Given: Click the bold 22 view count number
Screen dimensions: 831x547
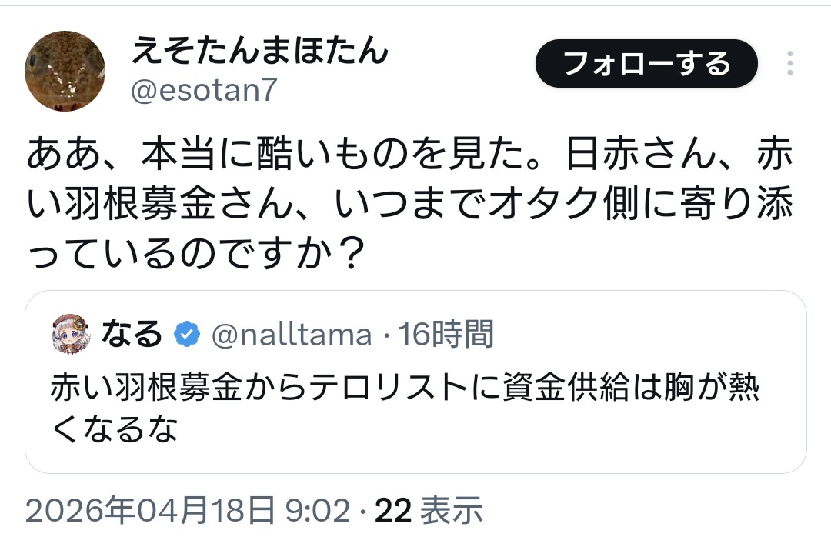Looking at the screenshot, I should click(394, 510).
